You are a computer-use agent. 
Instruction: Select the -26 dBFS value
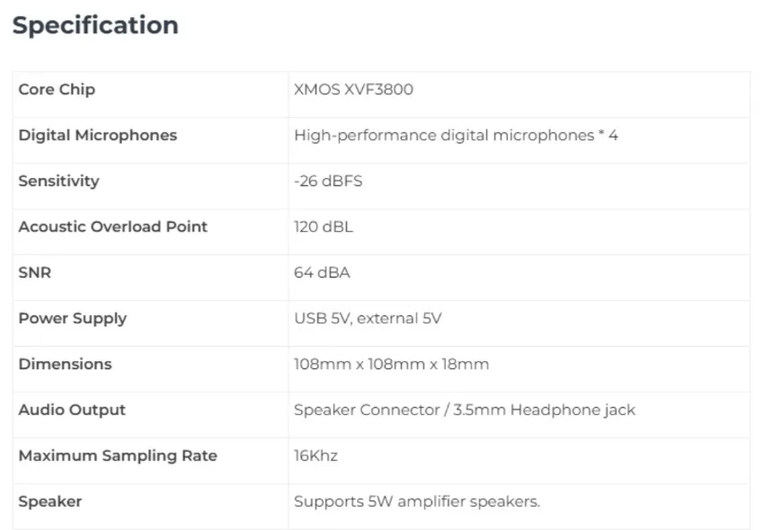[328, 181]
